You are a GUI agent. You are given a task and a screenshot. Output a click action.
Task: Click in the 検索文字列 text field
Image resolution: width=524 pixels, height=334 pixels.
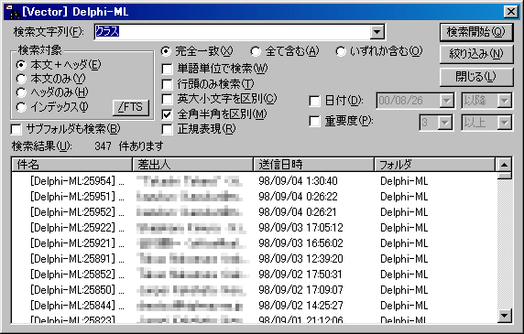(x=233, y=32)
